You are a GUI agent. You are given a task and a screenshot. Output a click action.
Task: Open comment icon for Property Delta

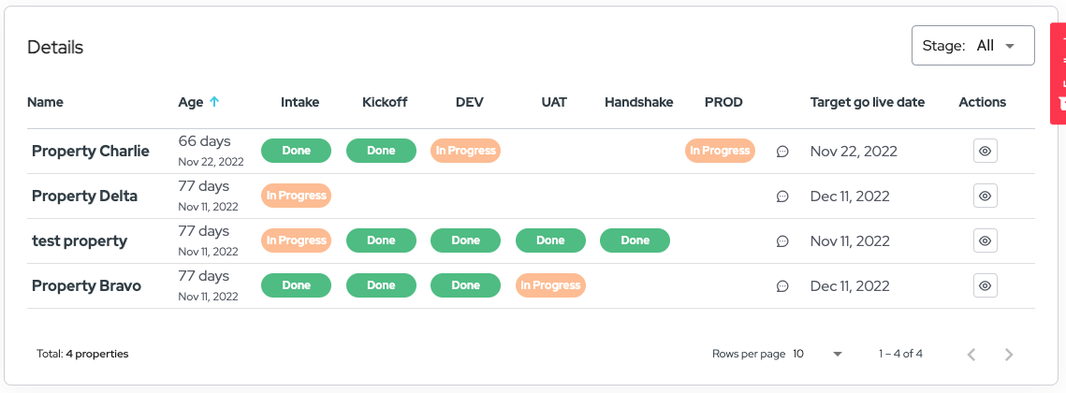pos(782,196)
